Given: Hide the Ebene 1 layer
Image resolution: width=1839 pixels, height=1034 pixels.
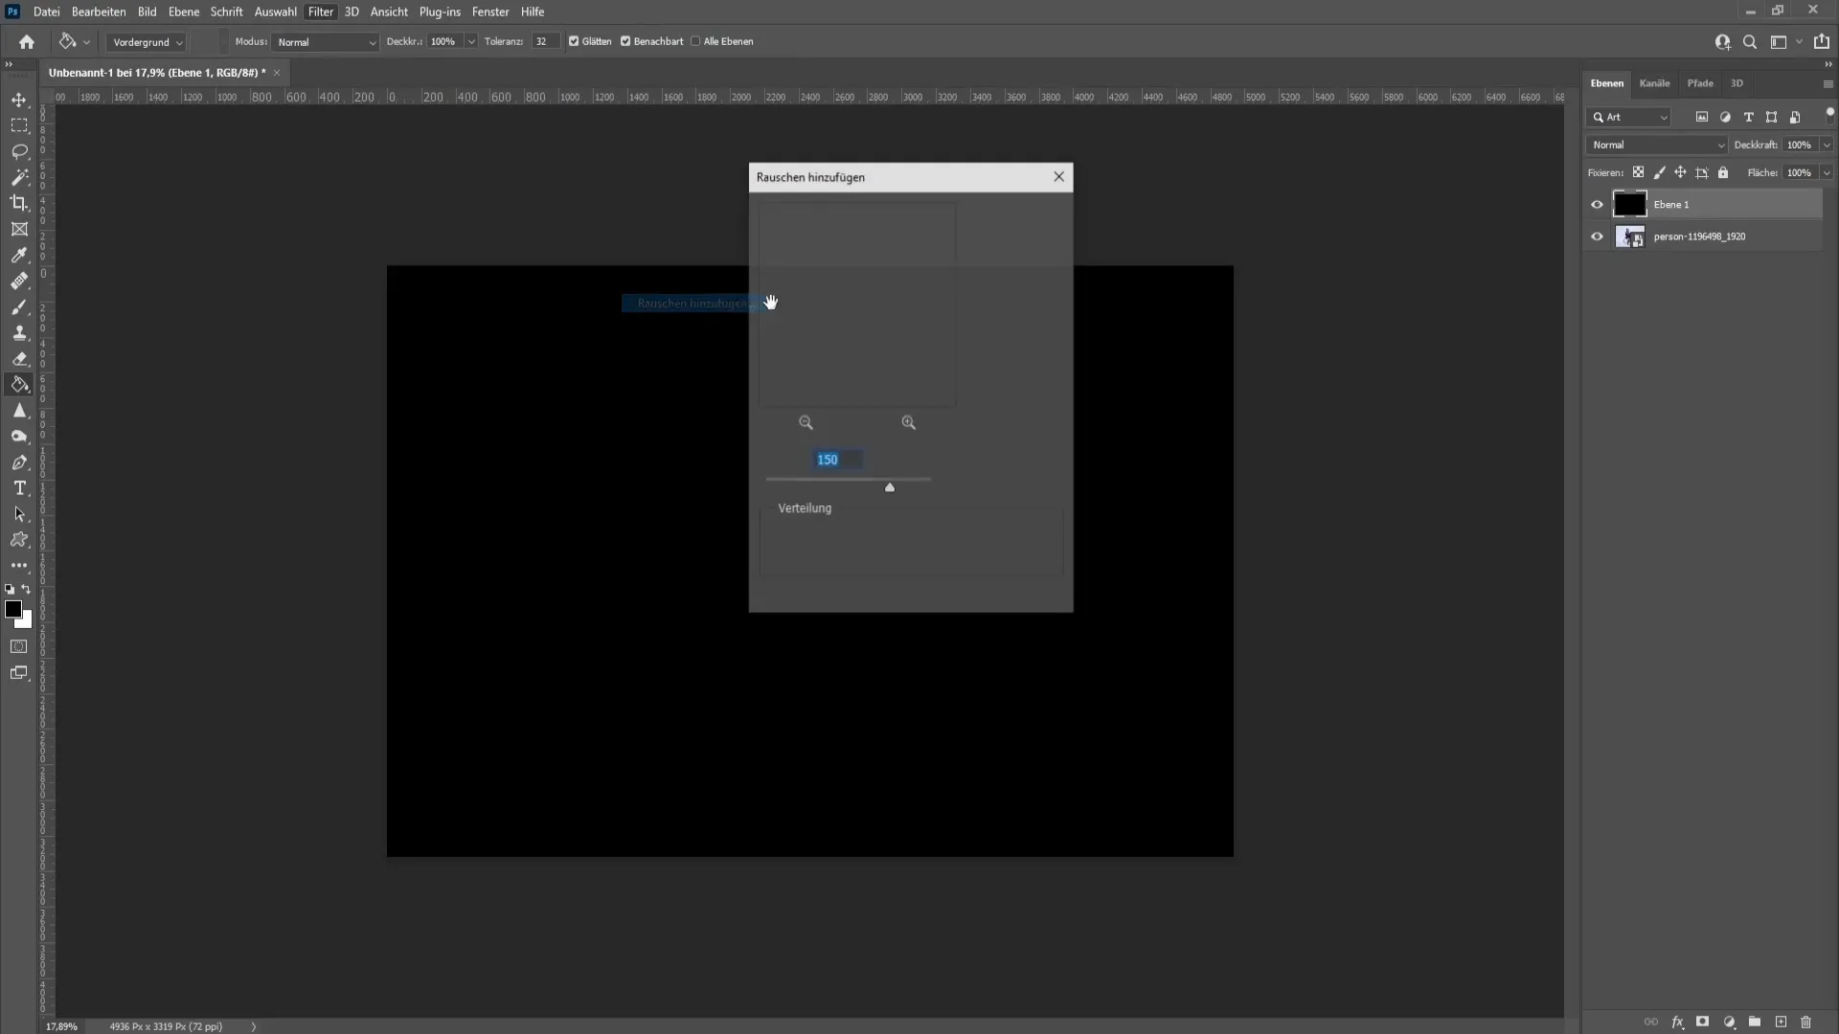Looking at the screenshot, I should point(1597,204).
